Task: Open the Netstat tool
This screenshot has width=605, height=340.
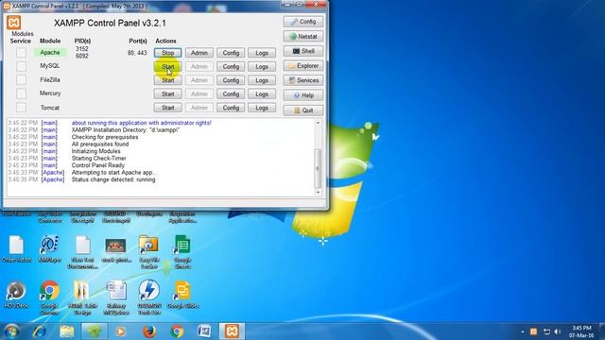Action: [303, 37]
